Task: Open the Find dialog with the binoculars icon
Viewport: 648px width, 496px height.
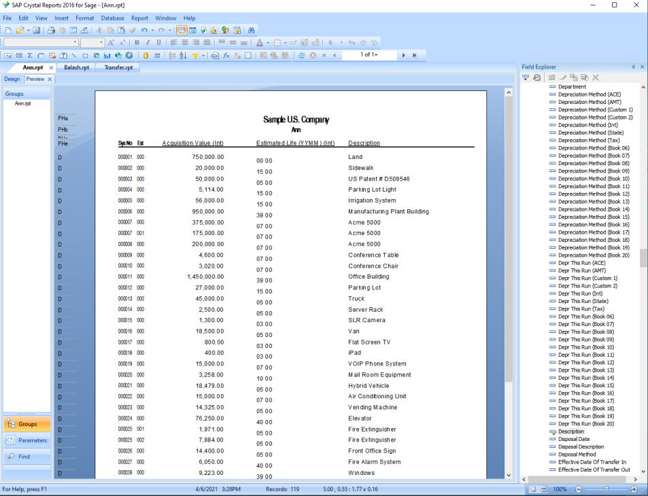Action: coord(252,30)
